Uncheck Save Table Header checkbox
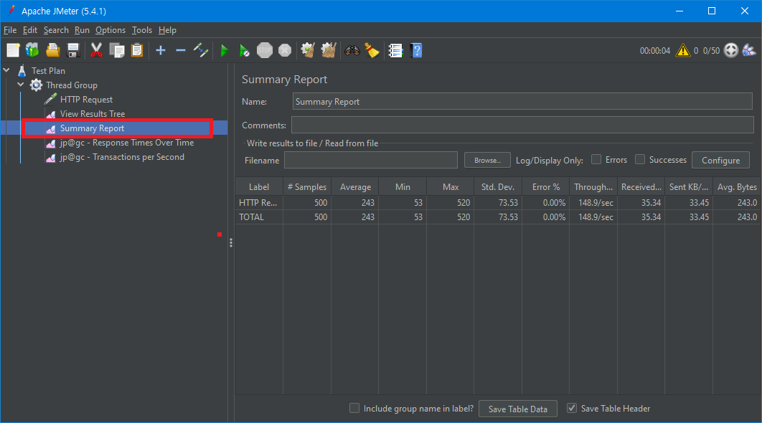The height and width of the screenshot is (423, 762). click(x=572, y=408)
